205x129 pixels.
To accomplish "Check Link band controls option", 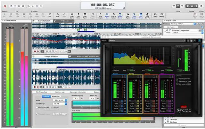I will pyautogui.click(x=177, y=84).
